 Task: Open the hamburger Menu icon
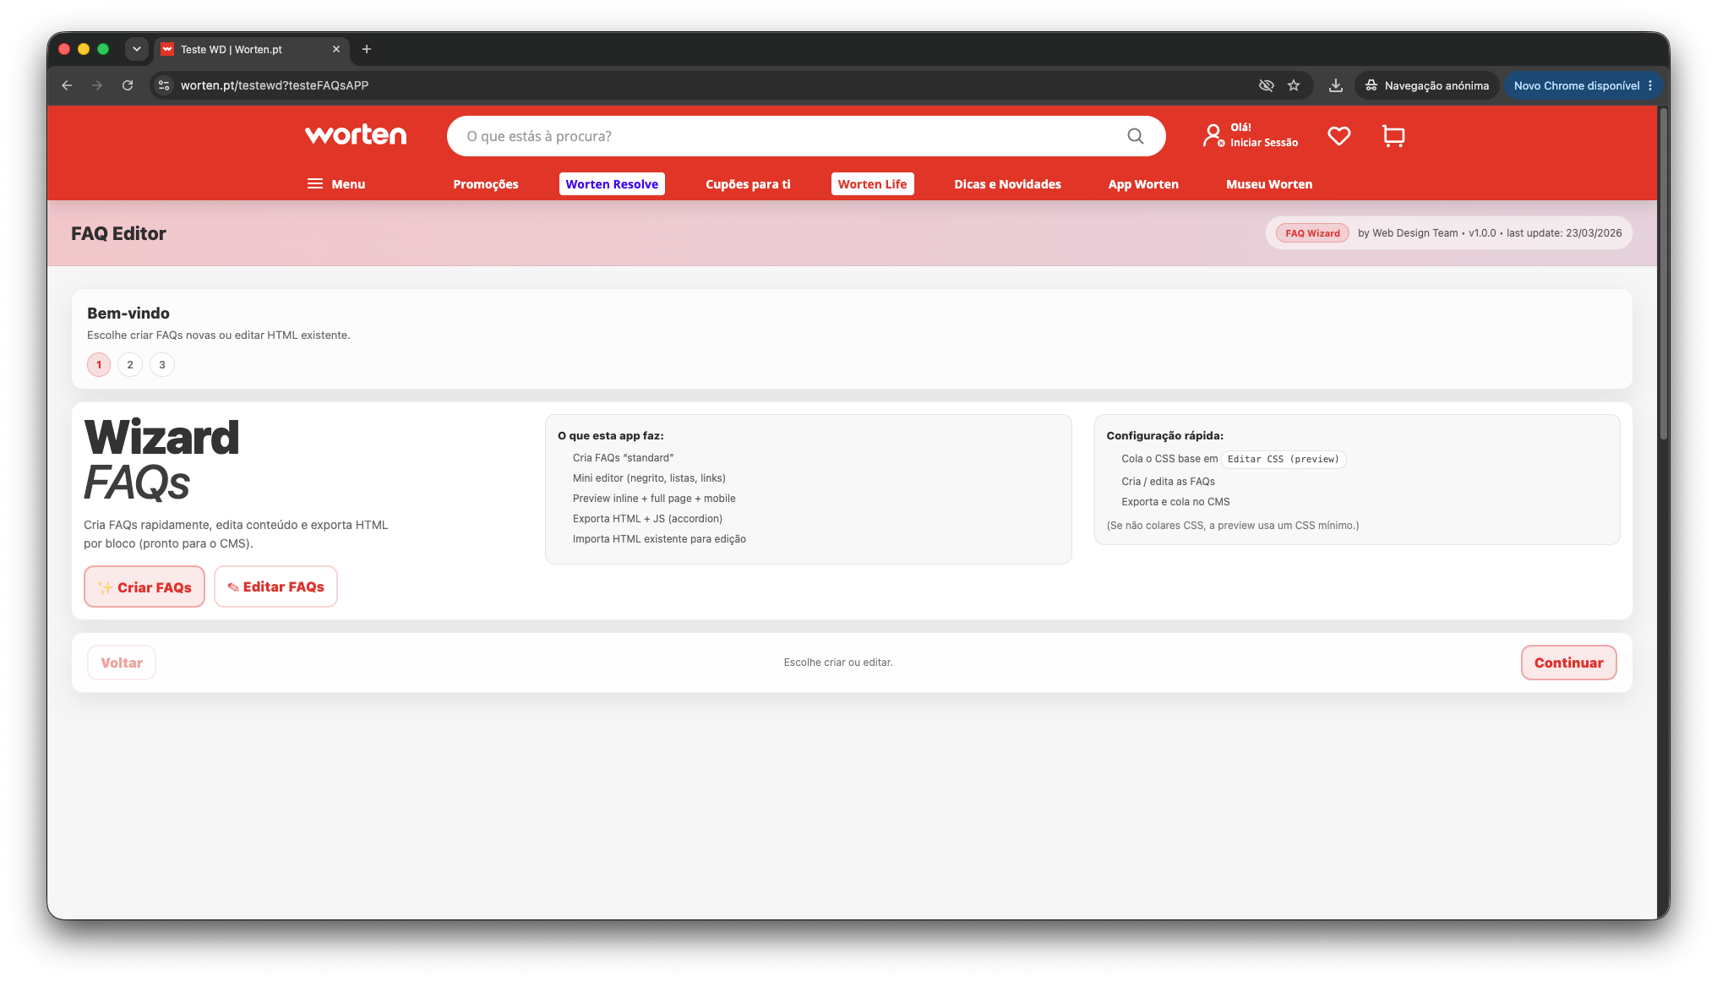pos(315,183)
